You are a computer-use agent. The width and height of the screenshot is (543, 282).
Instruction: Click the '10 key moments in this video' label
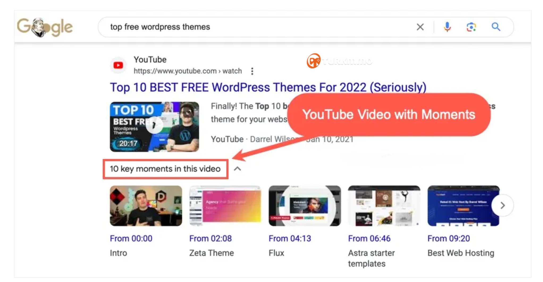coord(165,169)
